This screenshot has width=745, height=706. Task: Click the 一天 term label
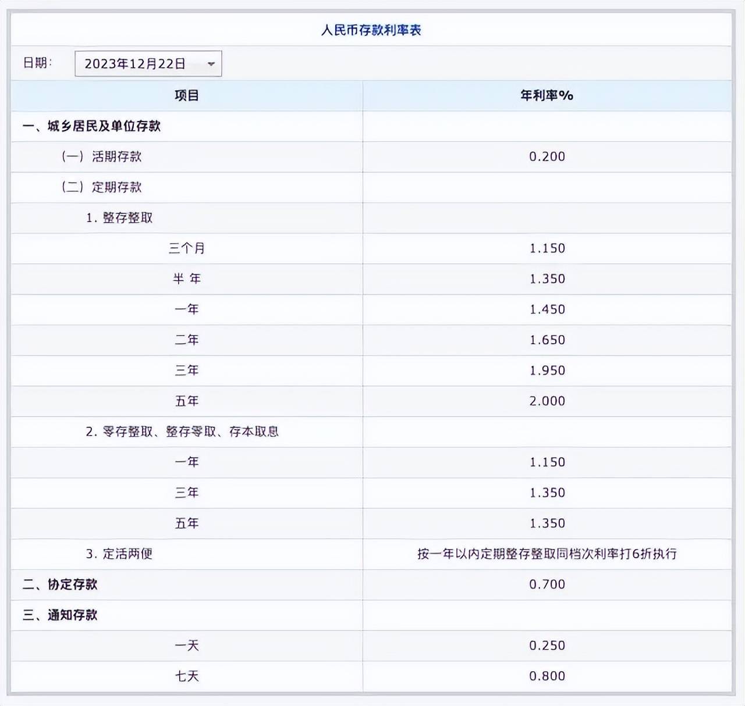point(187,646)
